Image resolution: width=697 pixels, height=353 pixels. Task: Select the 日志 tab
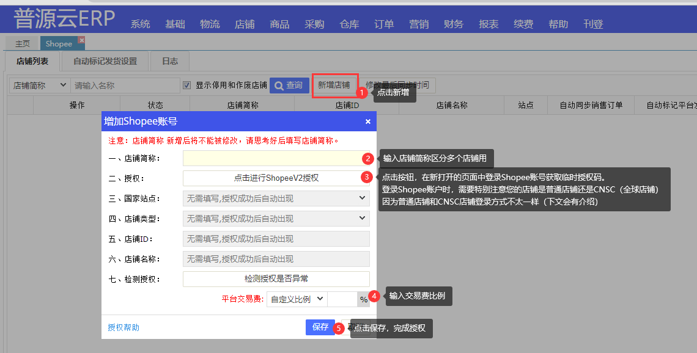point(170,61)
